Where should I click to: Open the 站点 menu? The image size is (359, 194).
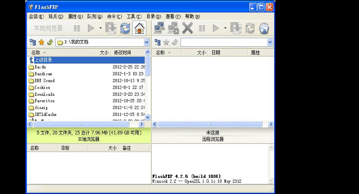pos(55,17)
